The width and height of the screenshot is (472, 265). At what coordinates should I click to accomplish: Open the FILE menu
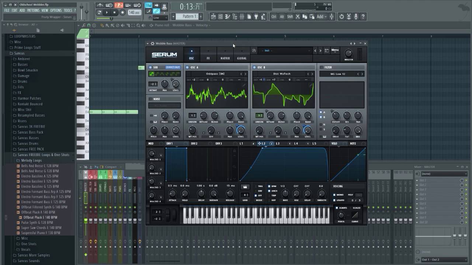pos(7,10)
